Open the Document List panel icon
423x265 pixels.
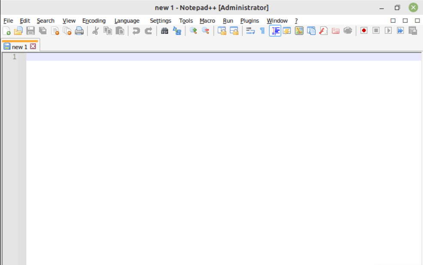click(311, 31)
